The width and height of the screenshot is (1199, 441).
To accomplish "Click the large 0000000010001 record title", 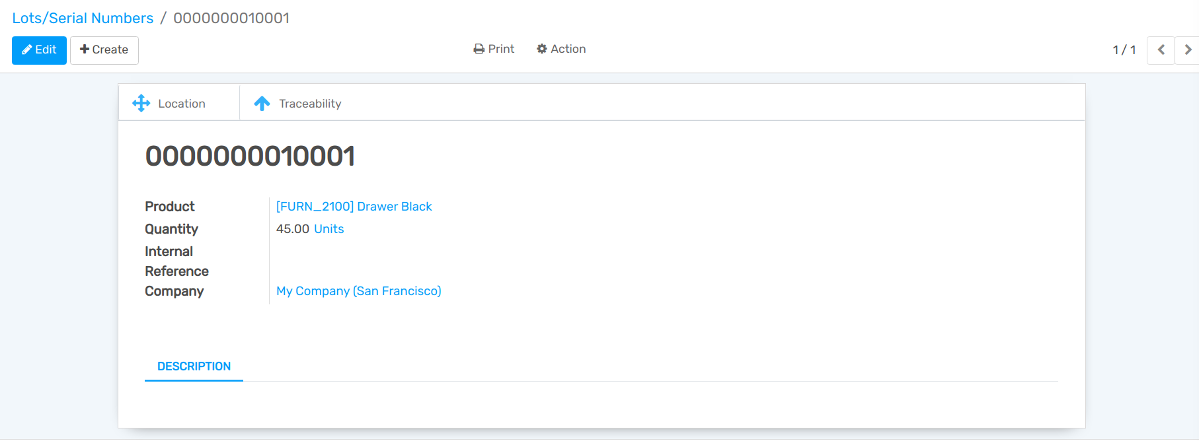I will click(250, 156).
